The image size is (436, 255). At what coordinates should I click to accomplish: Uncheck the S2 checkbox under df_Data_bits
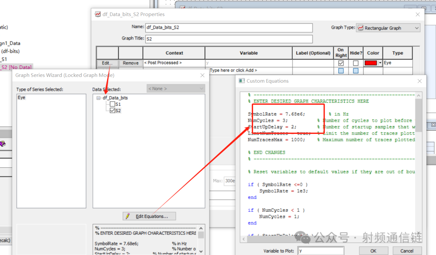(113, 111)
